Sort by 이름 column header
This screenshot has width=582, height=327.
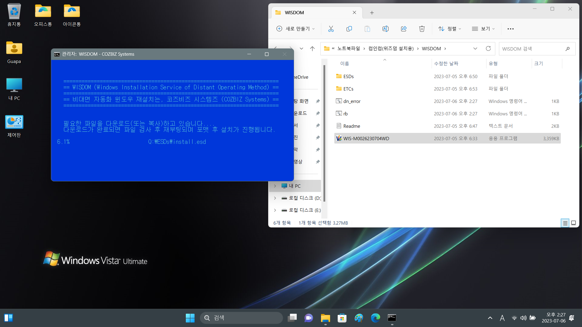(345, 64)
